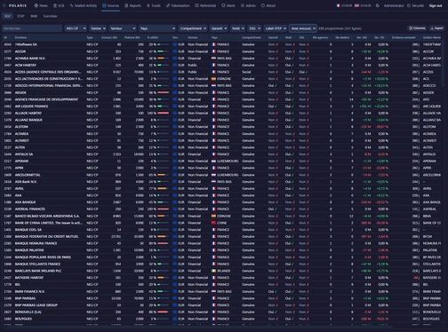The height and width of the screenshot is (332, 448).
Task: Select the AGENCE FRANCAISE DE DEVELOPPEMENT row
Action: coord(222,99)
